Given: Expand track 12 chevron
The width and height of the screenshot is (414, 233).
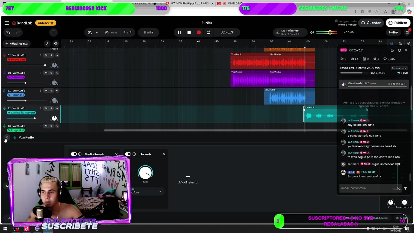Looking at the screenshot, I should tap(57, 108).
